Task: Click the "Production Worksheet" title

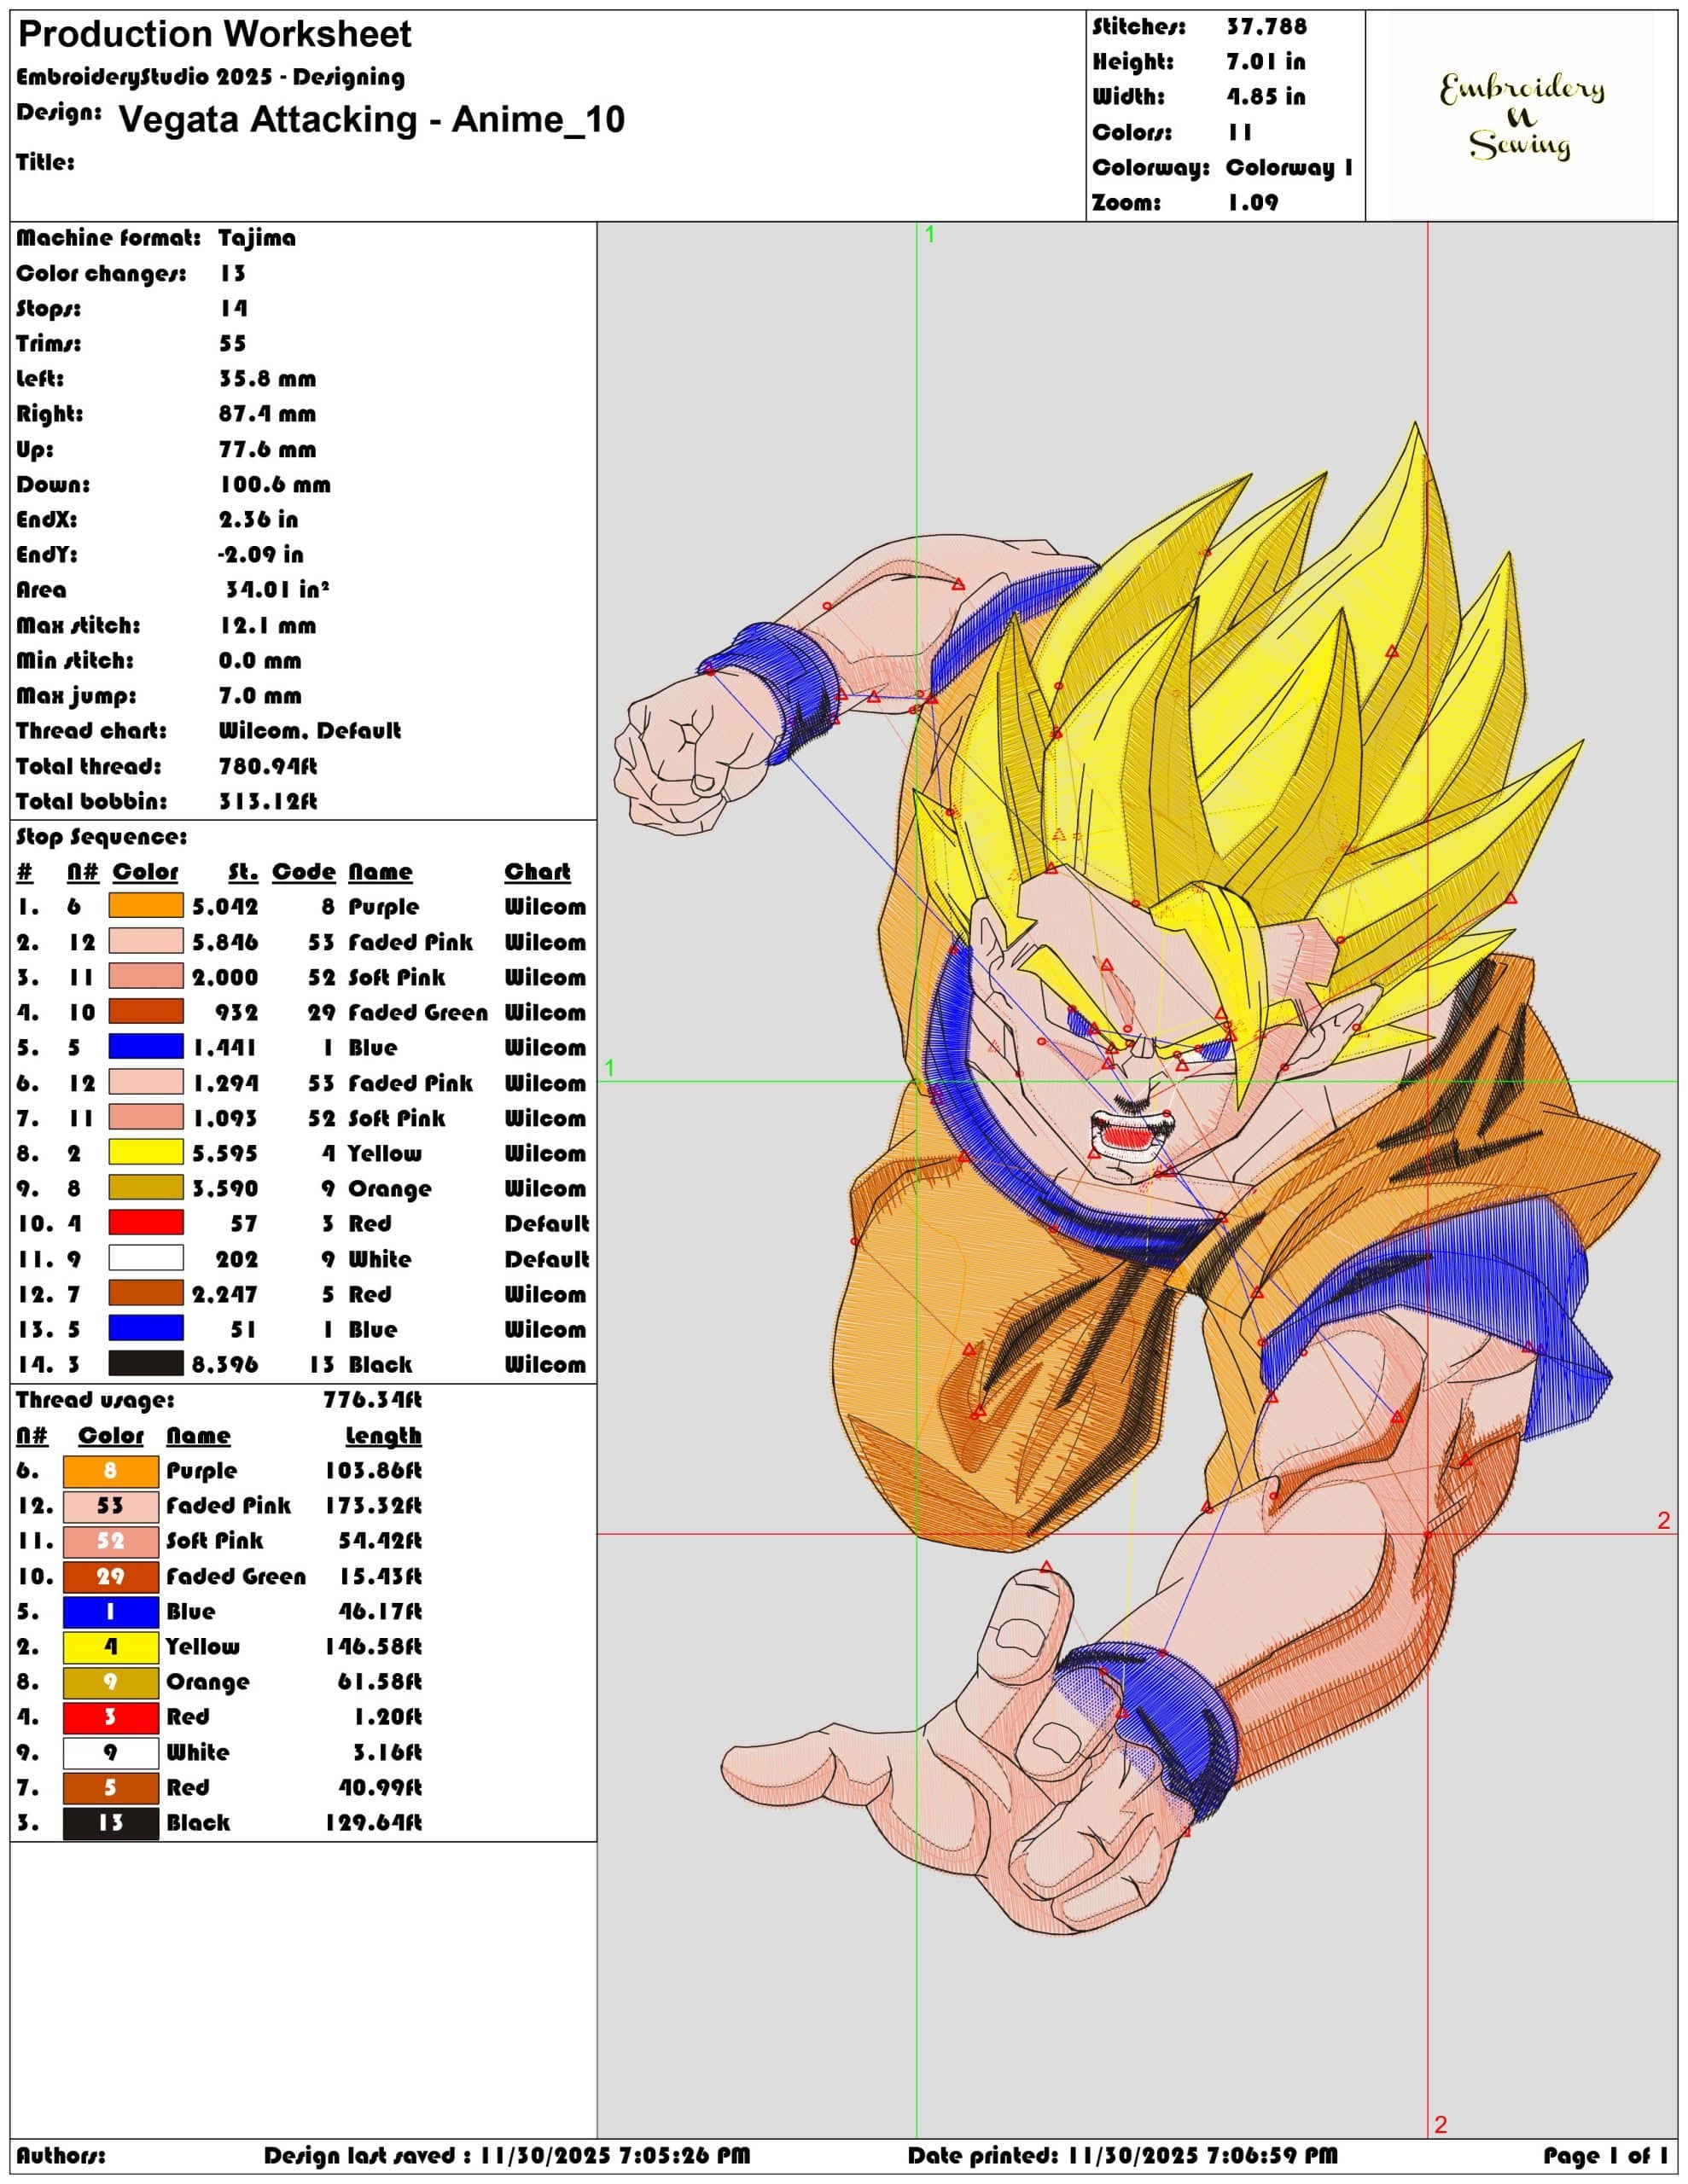Action: [215, 35]
